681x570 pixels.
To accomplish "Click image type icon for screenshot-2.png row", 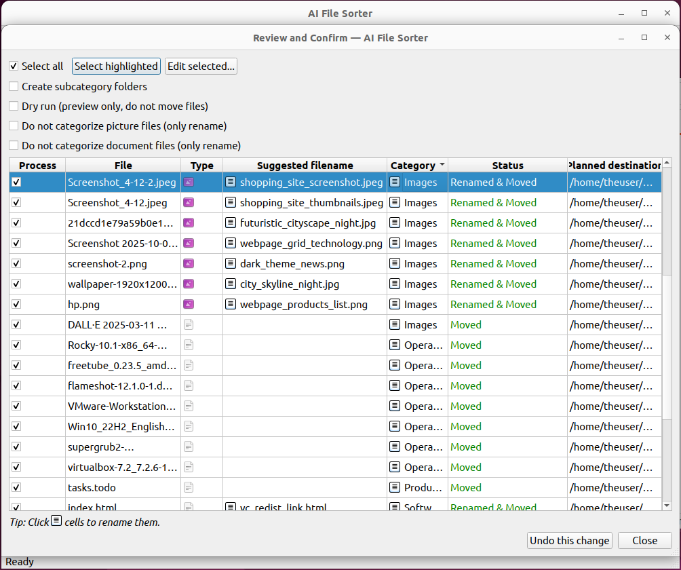I will point(189,264).
